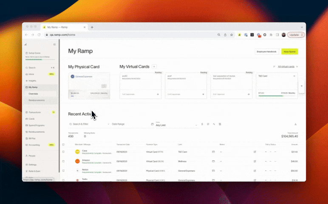Open the '2 of 2 approvals' card arrow

point(203,94)
